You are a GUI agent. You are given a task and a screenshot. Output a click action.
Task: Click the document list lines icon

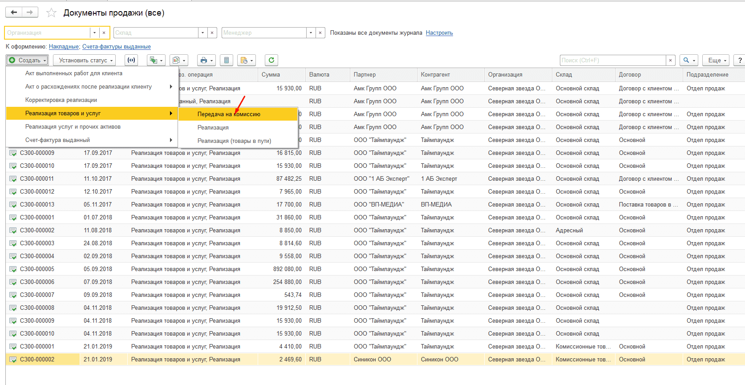pos(227,60)
